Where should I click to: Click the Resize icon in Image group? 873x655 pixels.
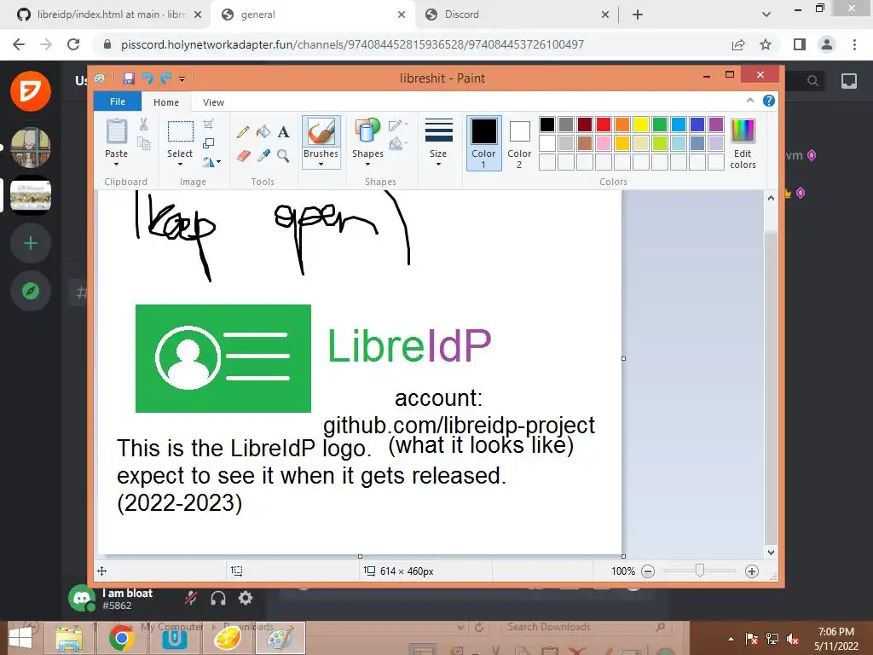pyautogui.click(x=208, y=143)
